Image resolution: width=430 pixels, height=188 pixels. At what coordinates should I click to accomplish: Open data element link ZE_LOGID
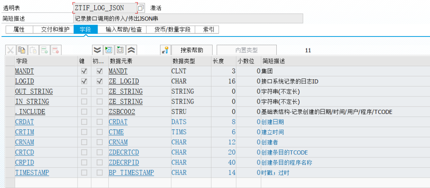pos(124,81)
